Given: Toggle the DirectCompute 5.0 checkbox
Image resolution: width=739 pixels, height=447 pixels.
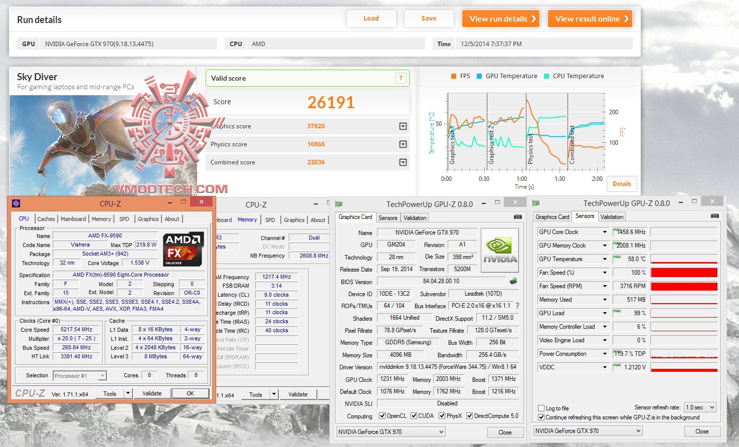Looking at the screenshot, I should [469, 415].
